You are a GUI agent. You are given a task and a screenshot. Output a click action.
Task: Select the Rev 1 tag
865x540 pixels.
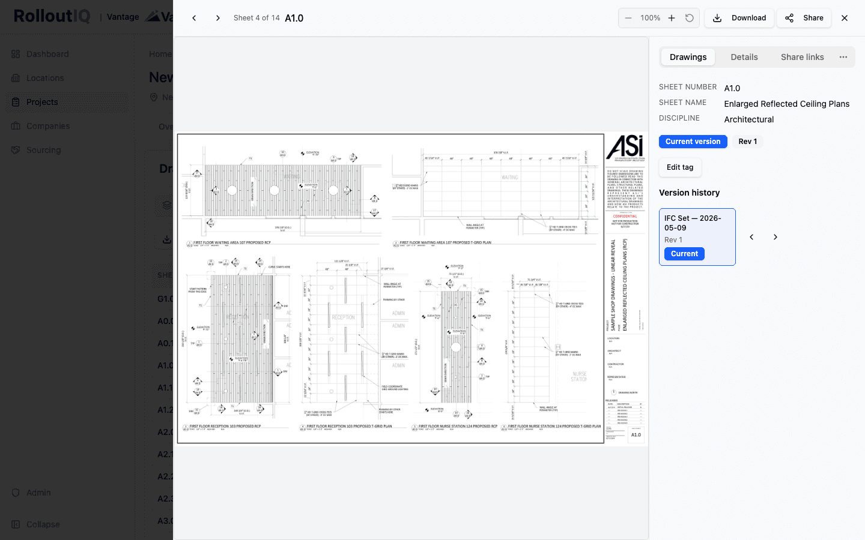click(x=748, y=142)
